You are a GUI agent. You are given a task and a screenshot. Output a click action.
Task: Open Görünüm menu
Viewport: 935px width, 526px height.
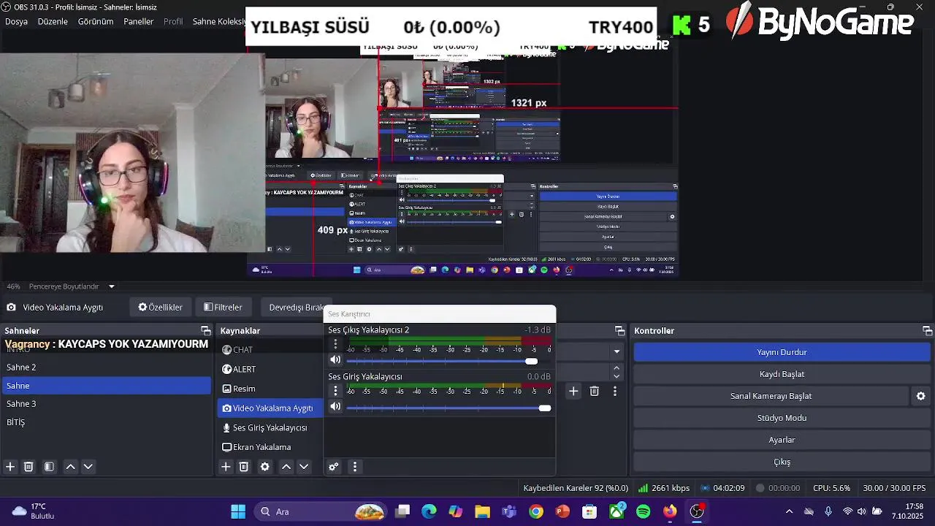click(96, 21)
